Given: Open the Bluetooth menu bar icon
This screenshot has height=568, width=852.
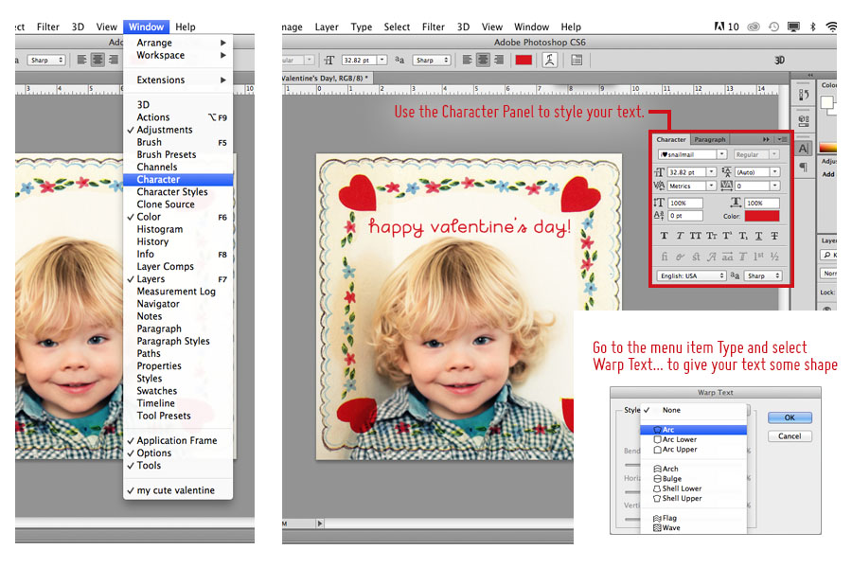Looking at the screenshot, I should coord(813,27).
